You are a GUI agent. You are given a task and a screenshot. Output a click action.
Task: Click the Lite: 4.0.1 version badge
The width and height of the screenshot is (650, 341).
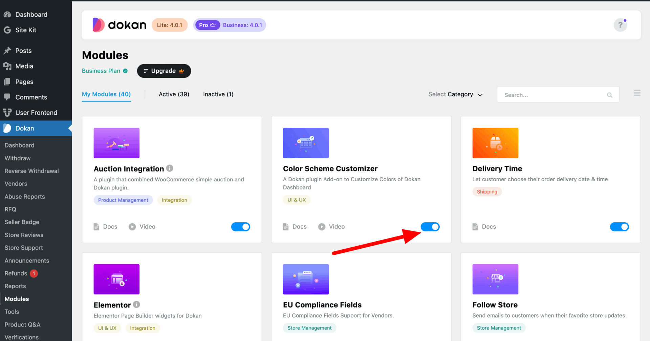[x=169, y=25]
